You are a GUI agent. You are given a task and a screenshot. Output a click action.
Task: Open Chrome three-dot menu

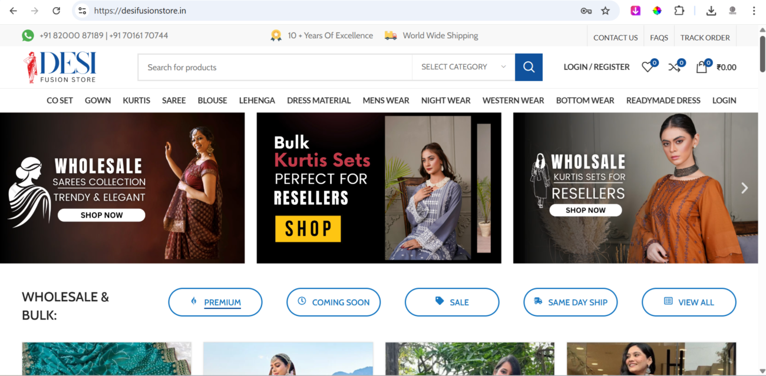point(754,11)
